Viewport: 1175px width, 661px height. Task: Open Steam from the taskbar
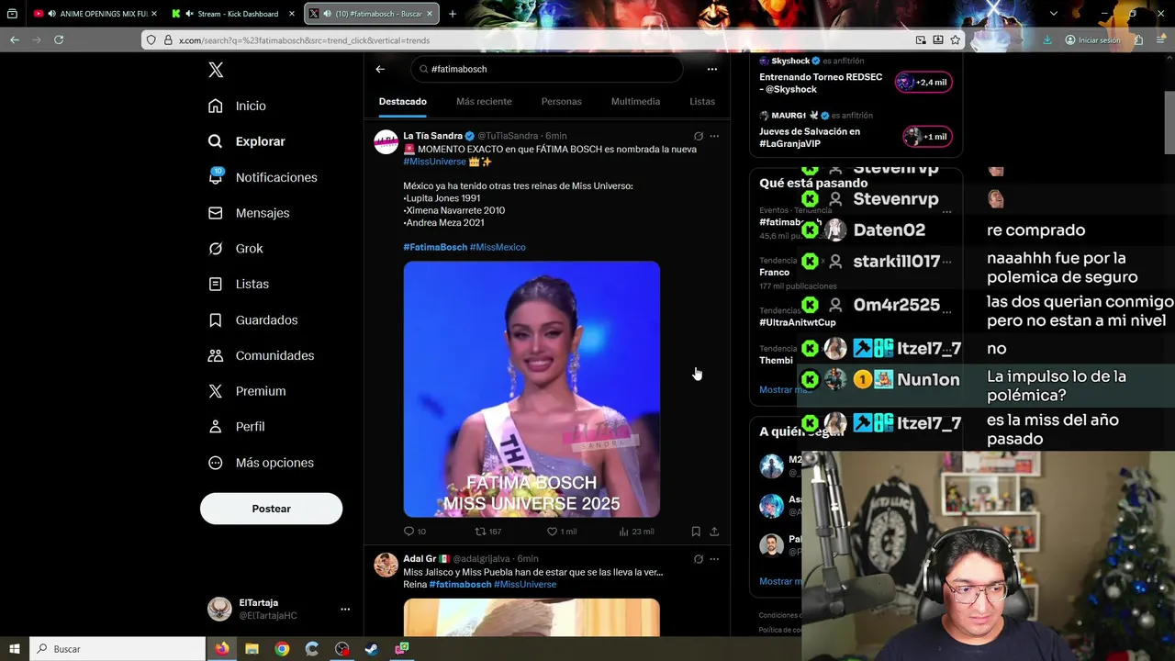[x=372, y=649]
